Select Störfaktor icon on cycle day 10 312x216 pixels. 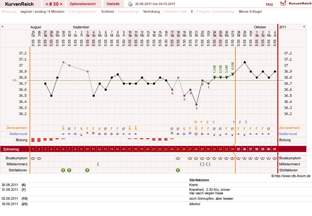tap(87, 170)
